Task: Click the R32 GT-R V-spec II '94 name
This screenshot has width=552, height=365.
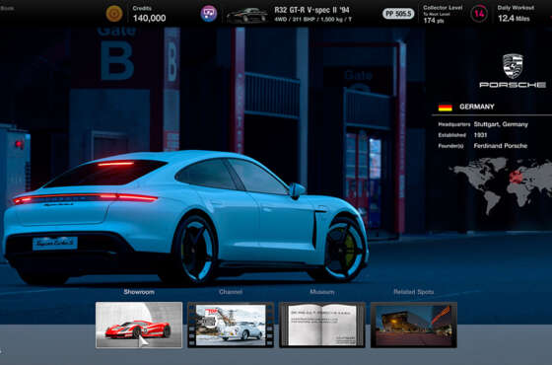Action: coord(311,10)
